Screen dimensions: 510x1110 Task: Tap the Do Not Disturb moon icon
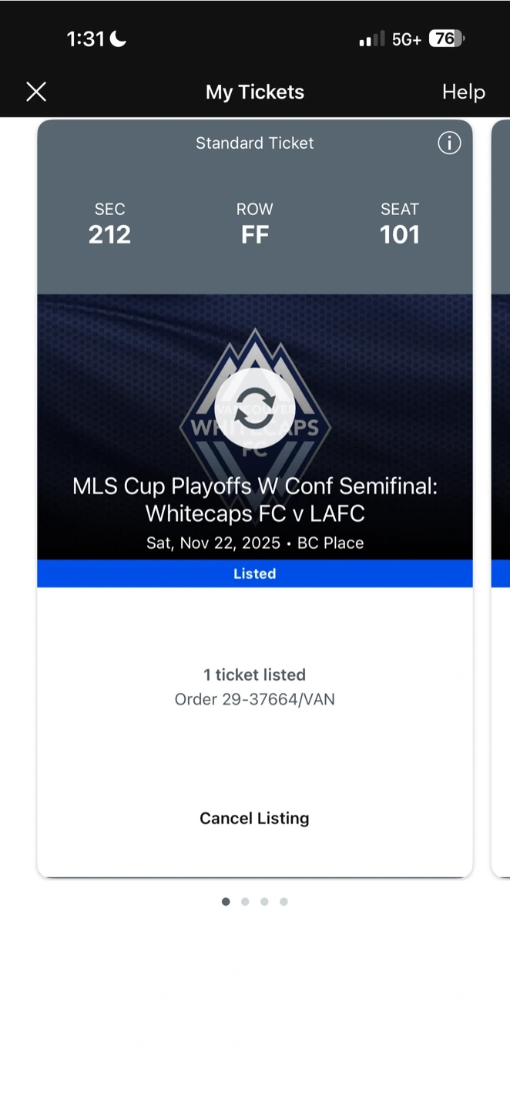click(118, 39)
